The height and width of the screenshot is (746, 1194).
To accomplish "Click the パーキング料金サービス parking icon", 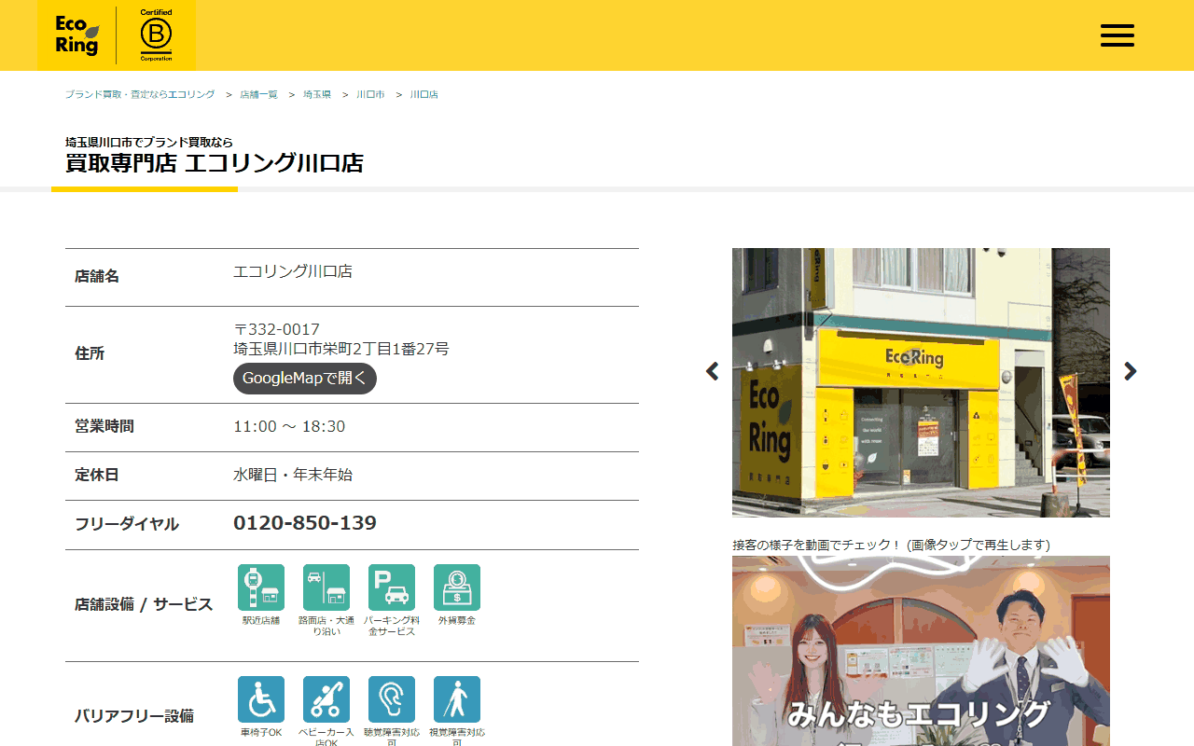I will coord(392,587).
